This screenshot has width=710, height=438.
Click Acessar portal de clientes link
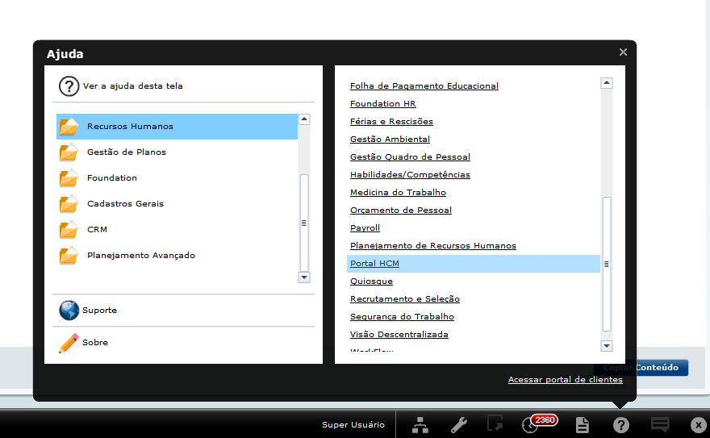click(x=565, y=380)
